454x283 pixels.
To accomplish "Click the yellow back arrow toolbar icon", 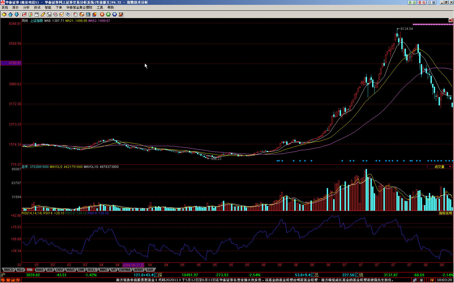I will (x=4, y=15).
